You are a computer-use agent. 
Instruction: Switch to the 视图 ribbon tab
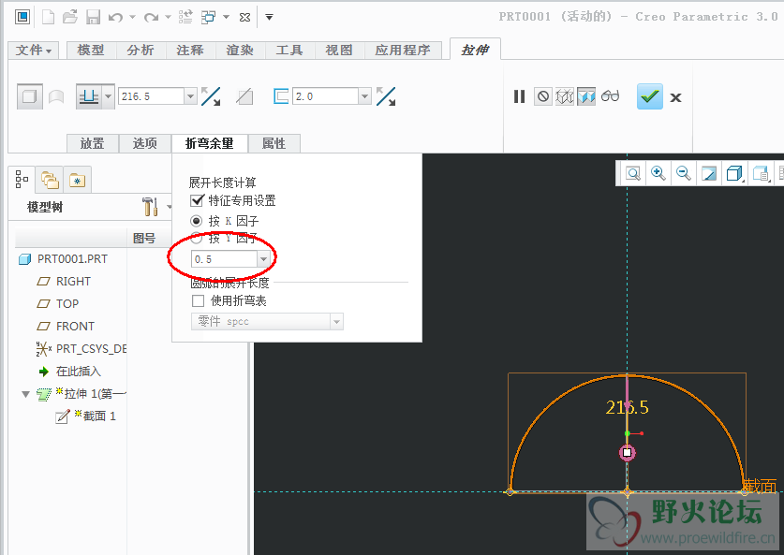point(339,51)
